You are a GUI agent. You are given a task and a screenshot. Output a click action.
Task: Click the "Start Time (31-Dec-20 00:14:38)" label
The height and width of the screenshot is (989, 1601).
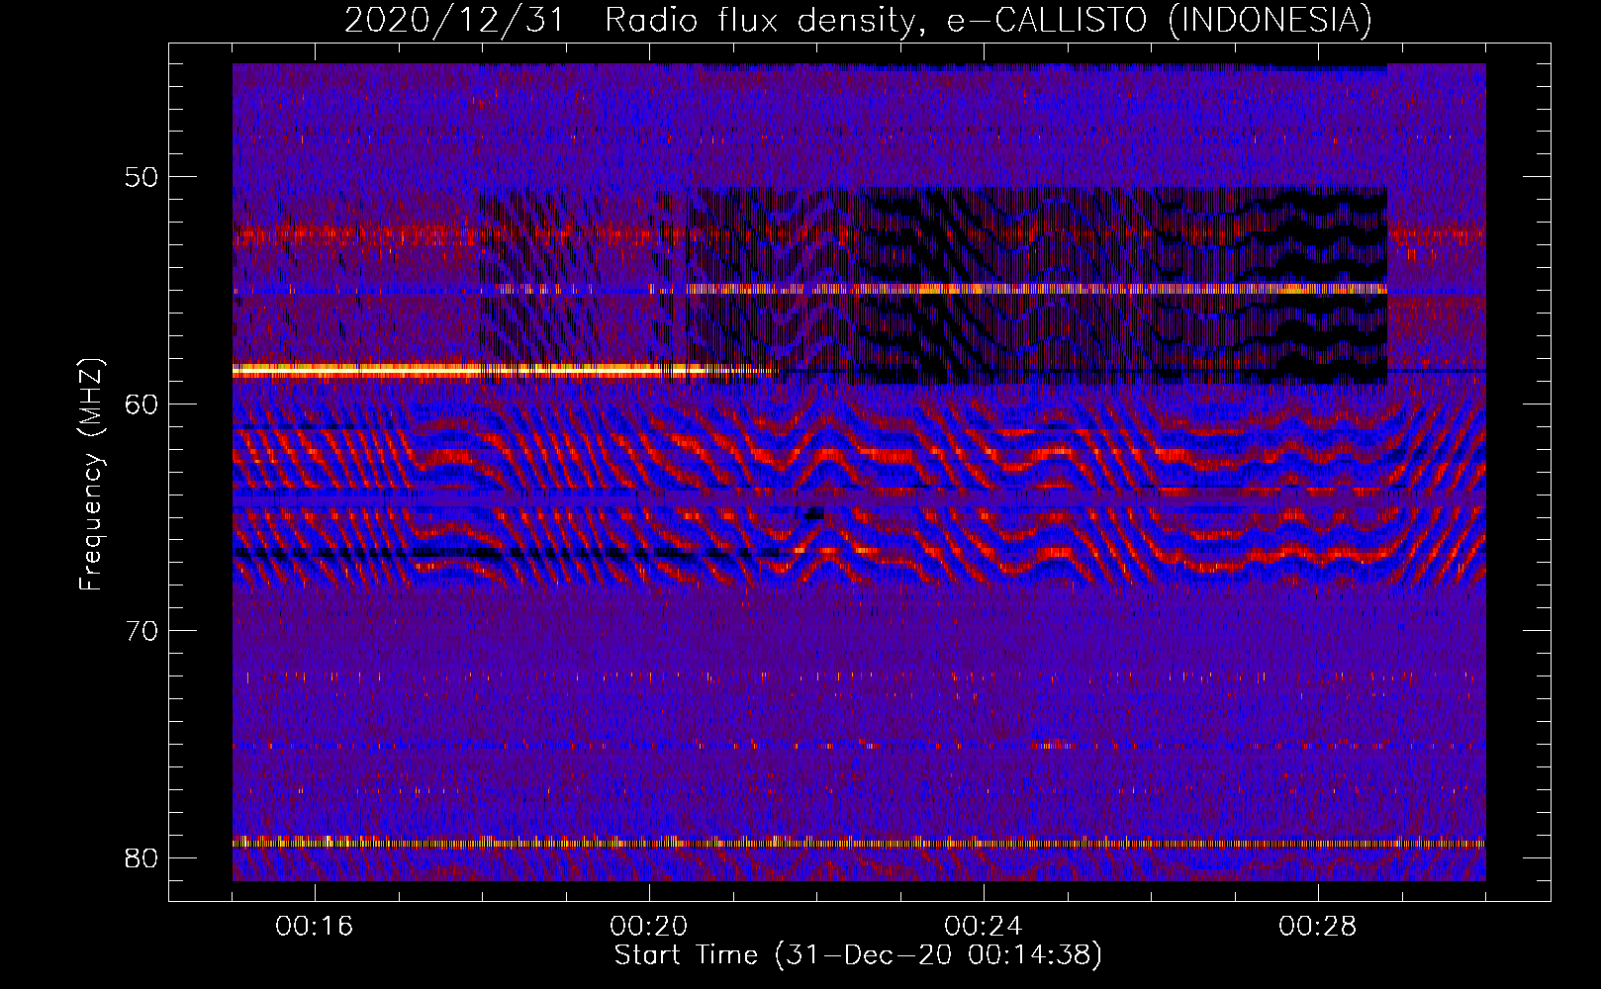pyautogui.click(x=858, y=955)
